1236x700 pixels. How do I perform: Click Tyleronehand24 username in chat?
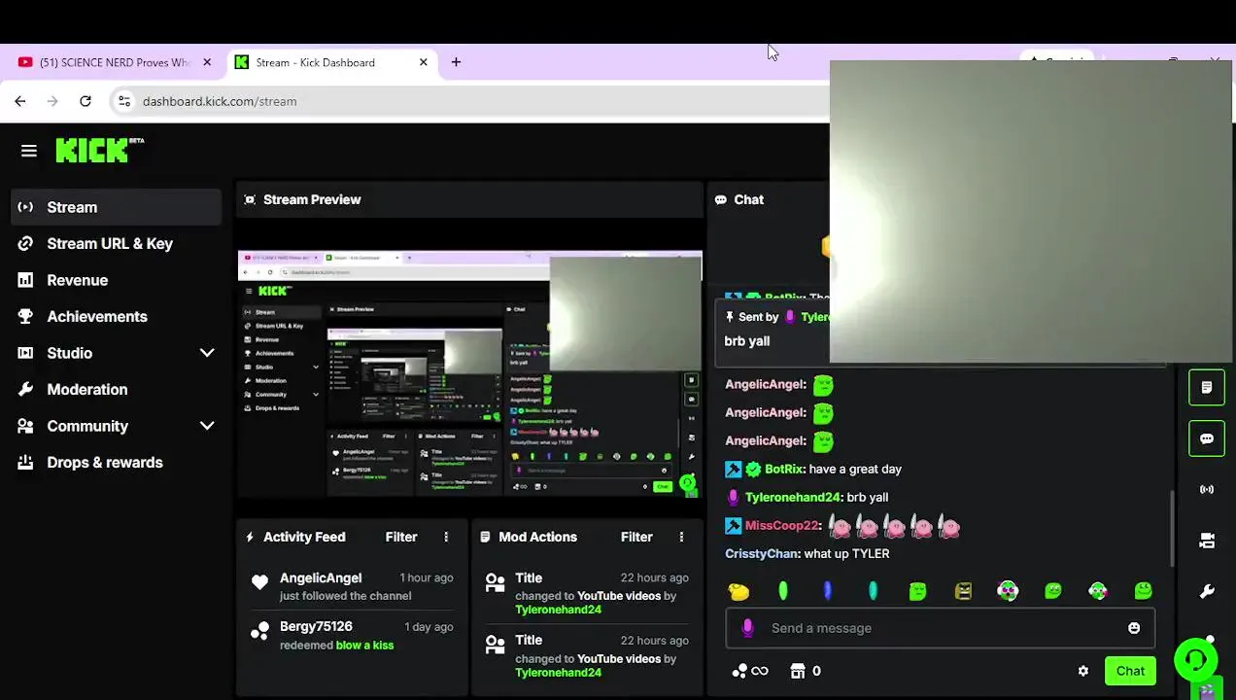coord(792,497)
